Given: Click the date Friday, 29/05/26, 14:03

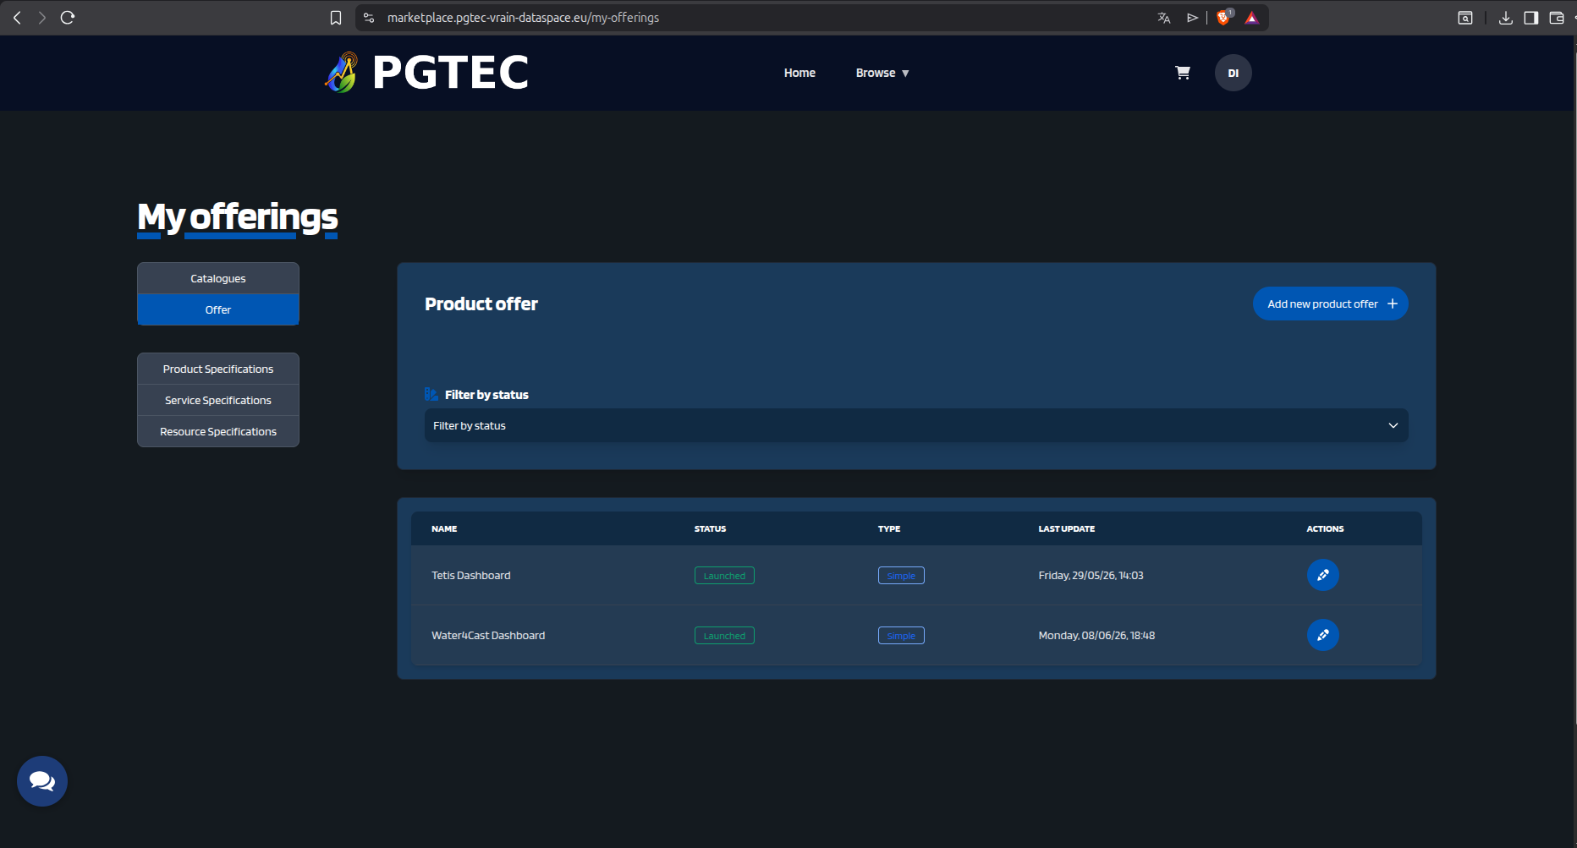Looking at the screenshot, I should pyautogui.click(x=1091, y=575).
